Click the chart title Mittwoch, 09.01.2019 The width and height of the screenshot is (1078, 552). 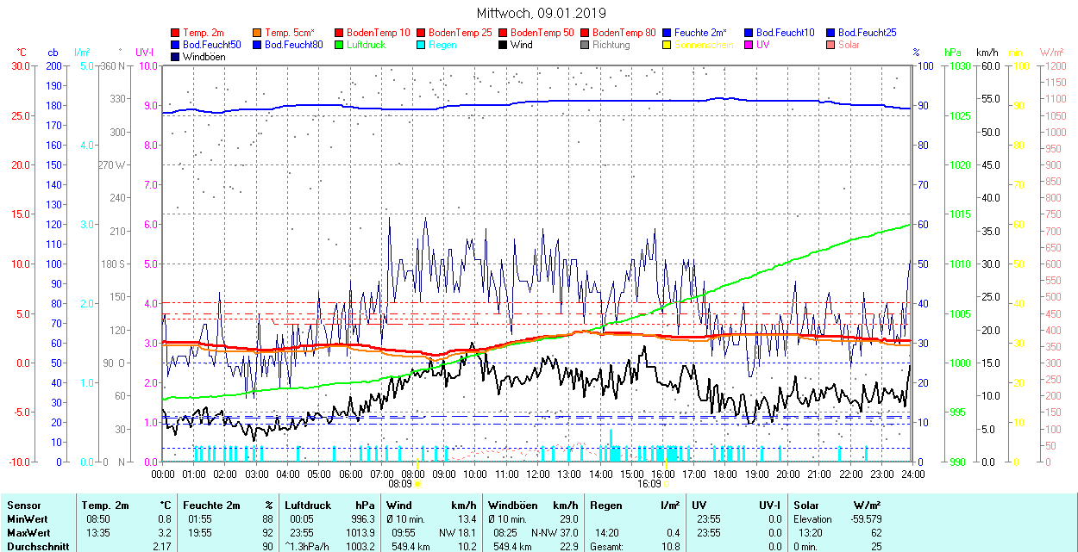[541, 14]
